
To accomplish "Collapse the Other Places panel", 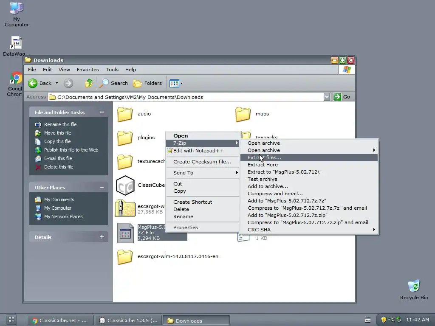I will [102, 187].
